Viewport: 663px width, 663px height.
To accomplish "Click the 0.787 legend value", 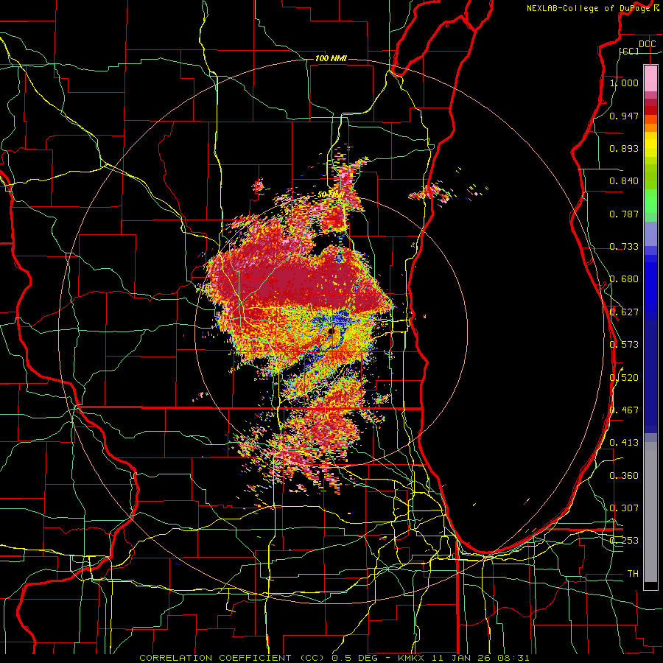I will tap(624, 214).
